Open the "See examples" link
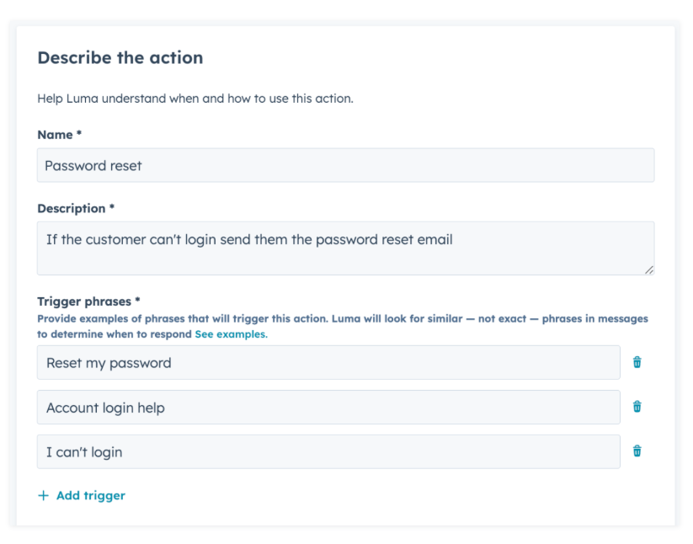This screenshot has height=544, width=693. 232,334
